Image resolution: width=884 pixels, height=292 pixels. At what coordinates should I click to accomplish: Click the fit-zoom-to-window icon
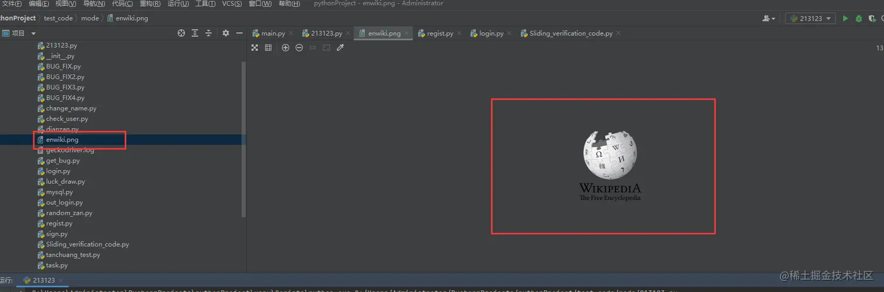[x=326, y=47]
